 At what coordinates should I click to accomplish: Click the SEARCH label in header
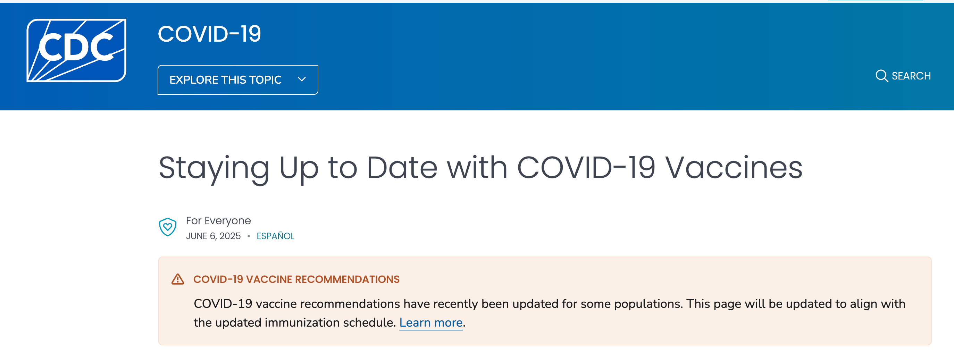[911, 76]
